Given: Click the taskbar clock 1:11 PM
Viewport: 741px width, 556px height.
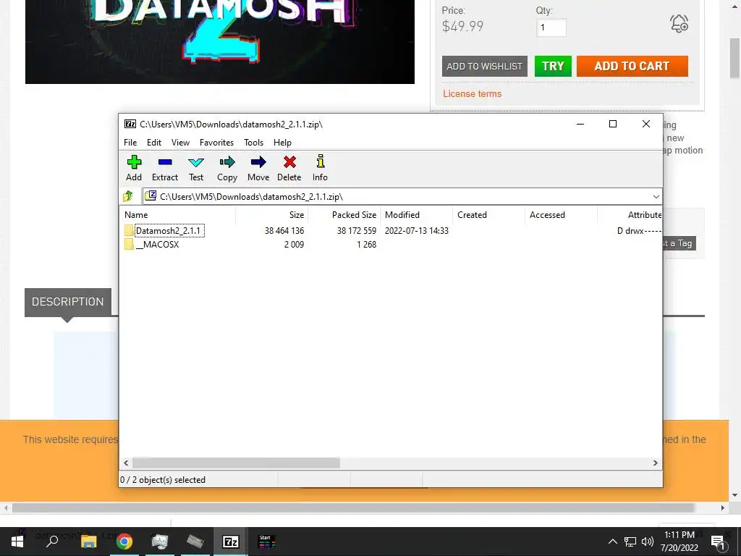Looking at the screenshot, I should click(679, 535).
